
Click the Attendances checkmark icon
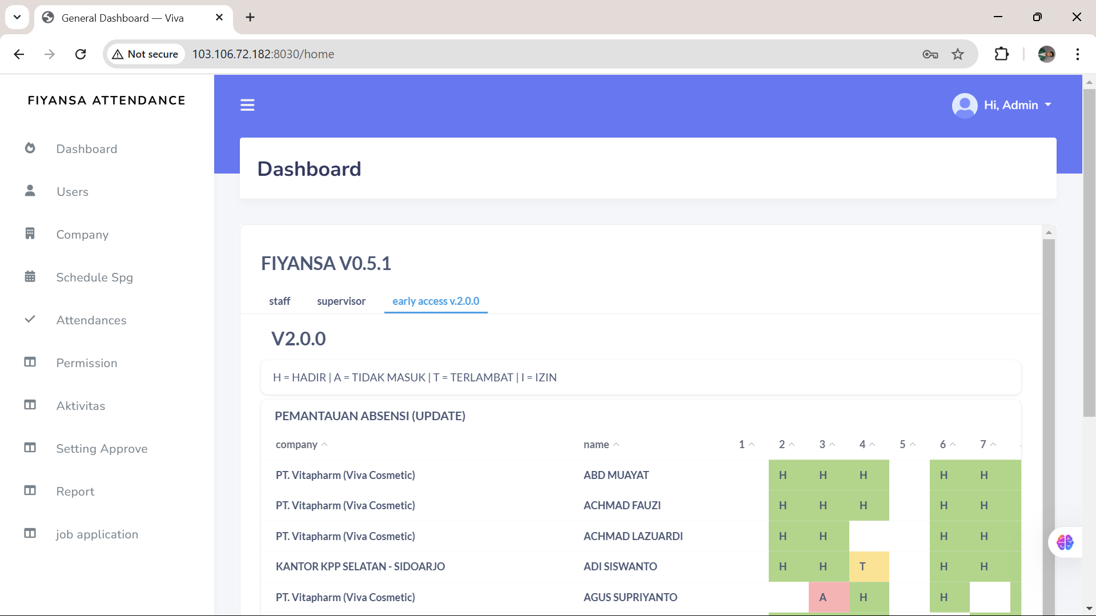(30, 320)
